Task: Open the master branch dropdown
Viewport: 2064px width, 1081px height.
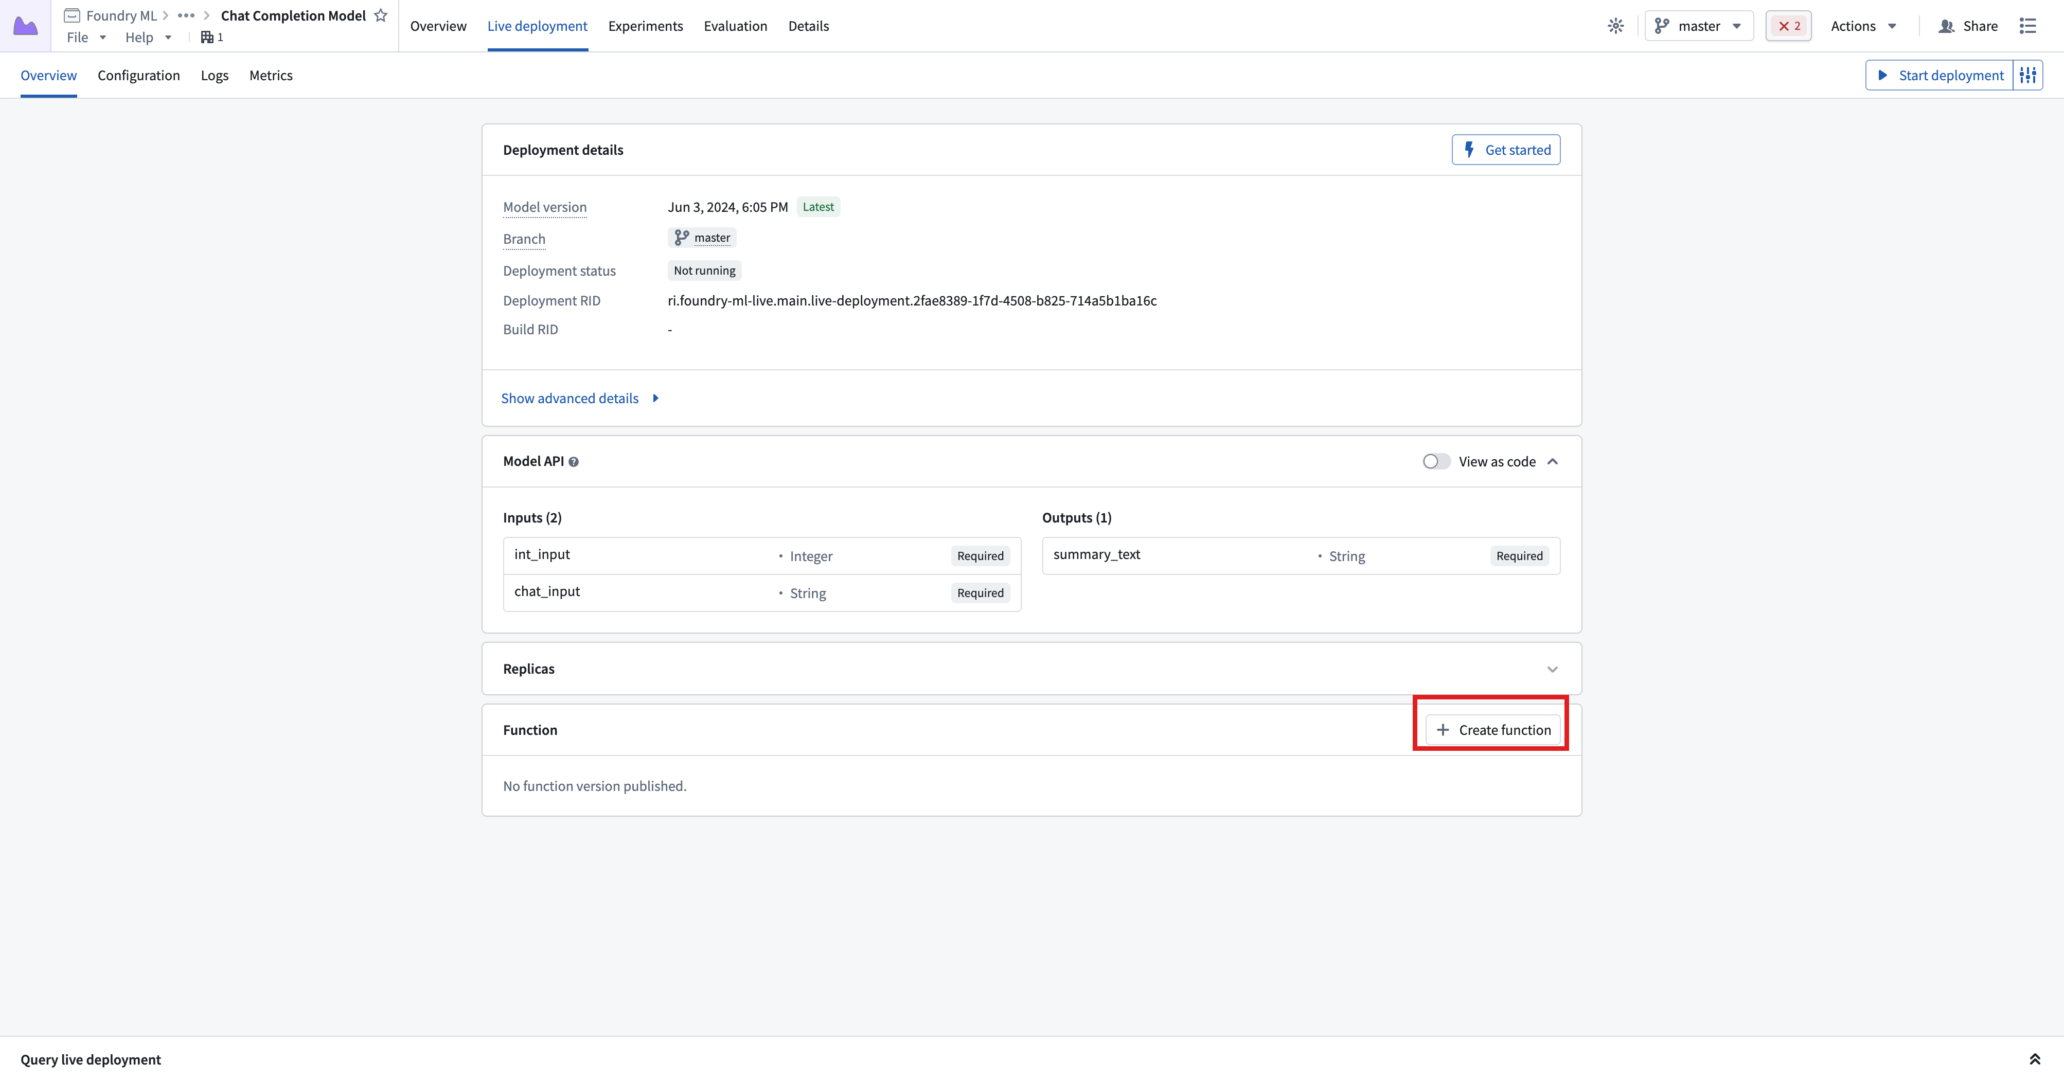Action: coord(1699,26)
